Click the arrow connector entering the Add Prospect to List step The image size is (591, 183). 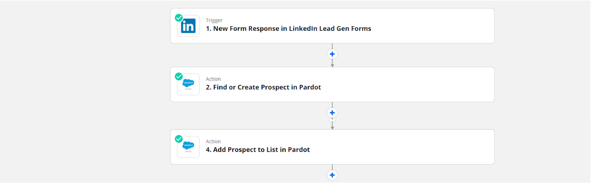[332, 125]
